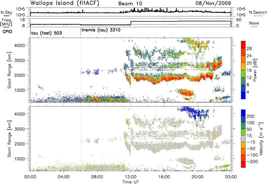Screen dimensions: 267x184
Task: Click the 4000 tick of power panel
Action: tap(20, 46)
